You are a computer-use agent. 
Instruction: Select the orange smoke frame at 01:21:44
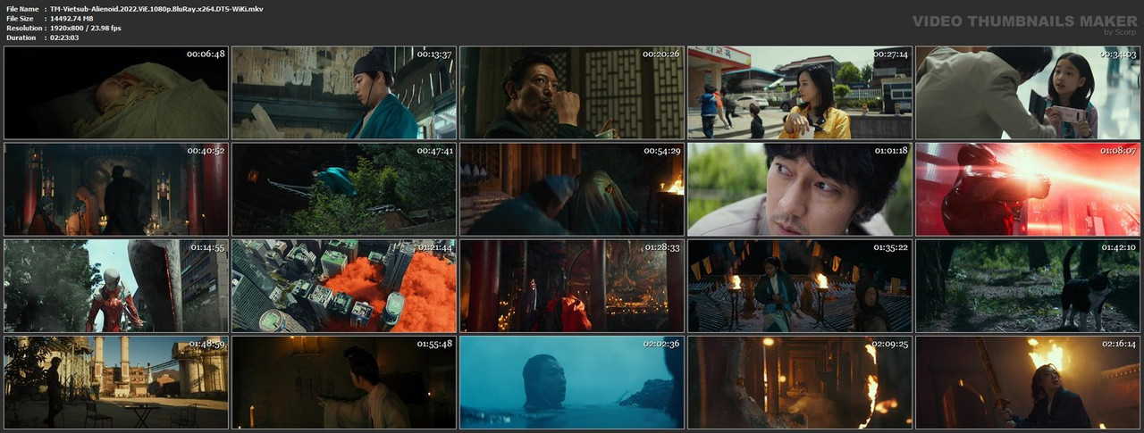[344, 286]
